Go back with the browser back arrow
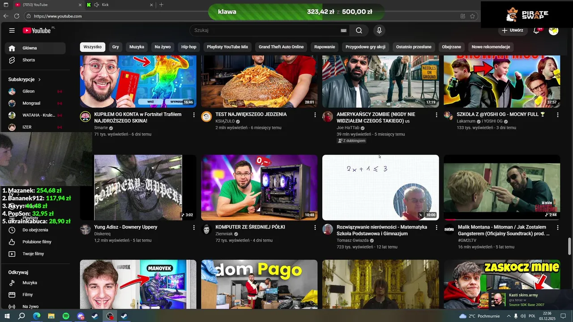This screenshot has width=573, height=322. pos(6,16)
